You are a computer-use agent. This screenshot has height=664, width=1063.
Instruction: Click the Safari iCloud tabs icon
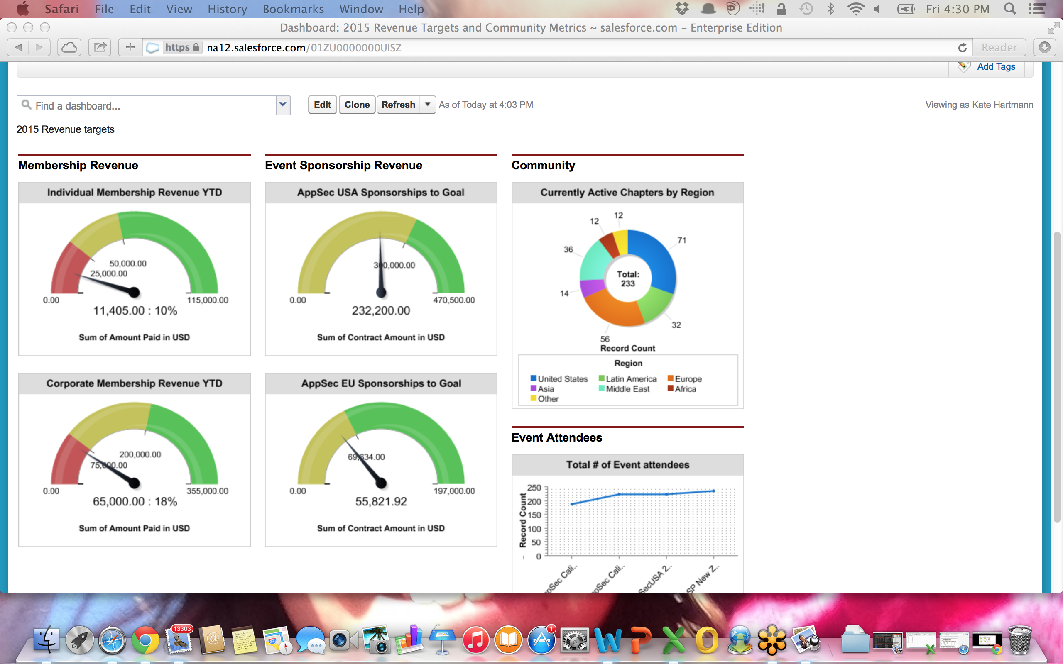pyautogui.click(x=69, y=47)
